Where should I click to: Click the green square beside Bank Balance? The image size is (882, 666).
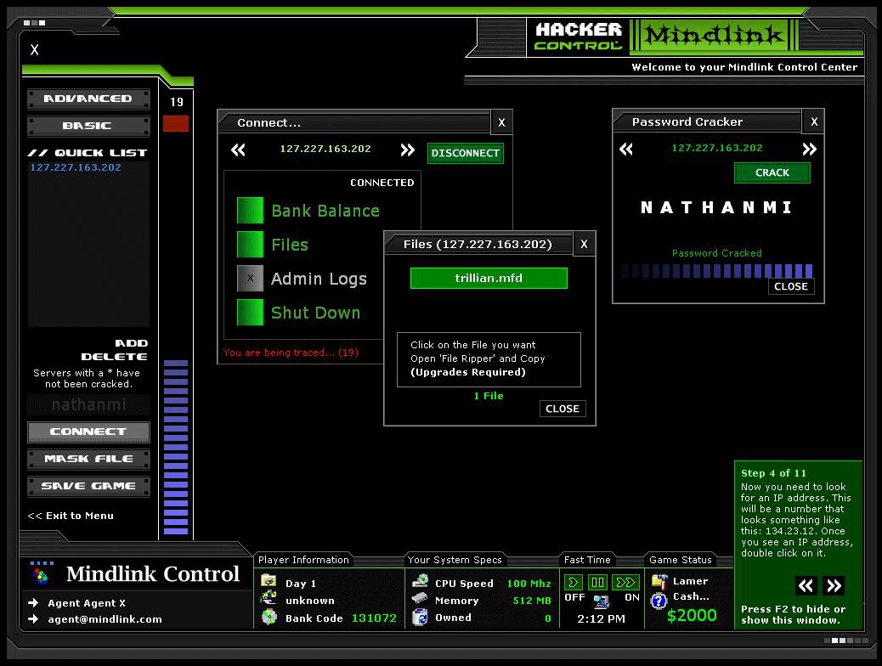point(251,211)
